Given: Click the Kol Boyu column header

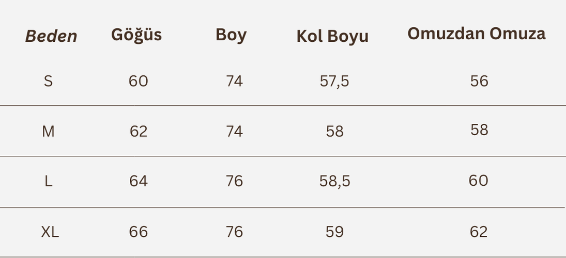Looking at the screenshot, I should (x=332, y=36).
